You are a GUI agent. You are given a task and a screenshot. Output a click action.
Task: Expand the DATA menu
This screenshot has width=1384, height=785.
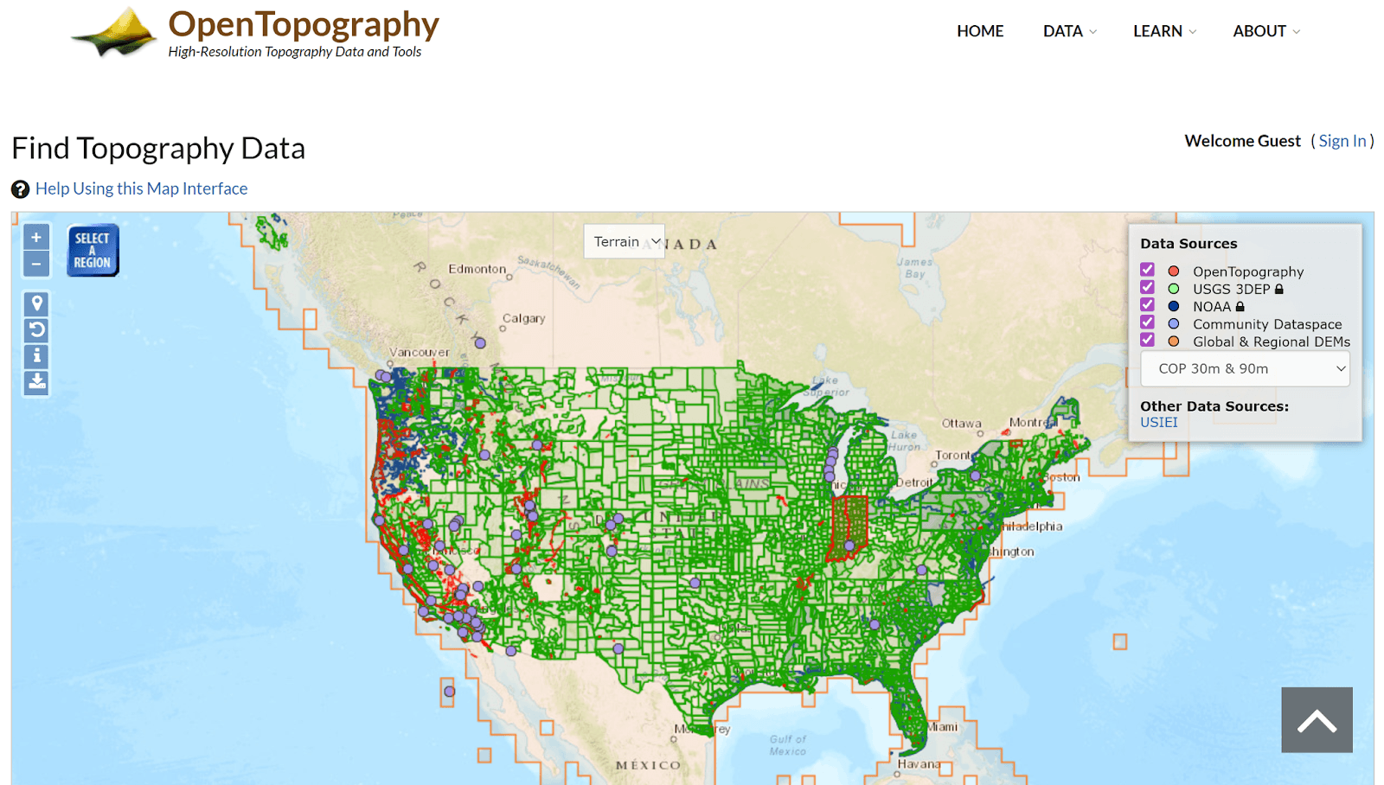(1069, 31)
